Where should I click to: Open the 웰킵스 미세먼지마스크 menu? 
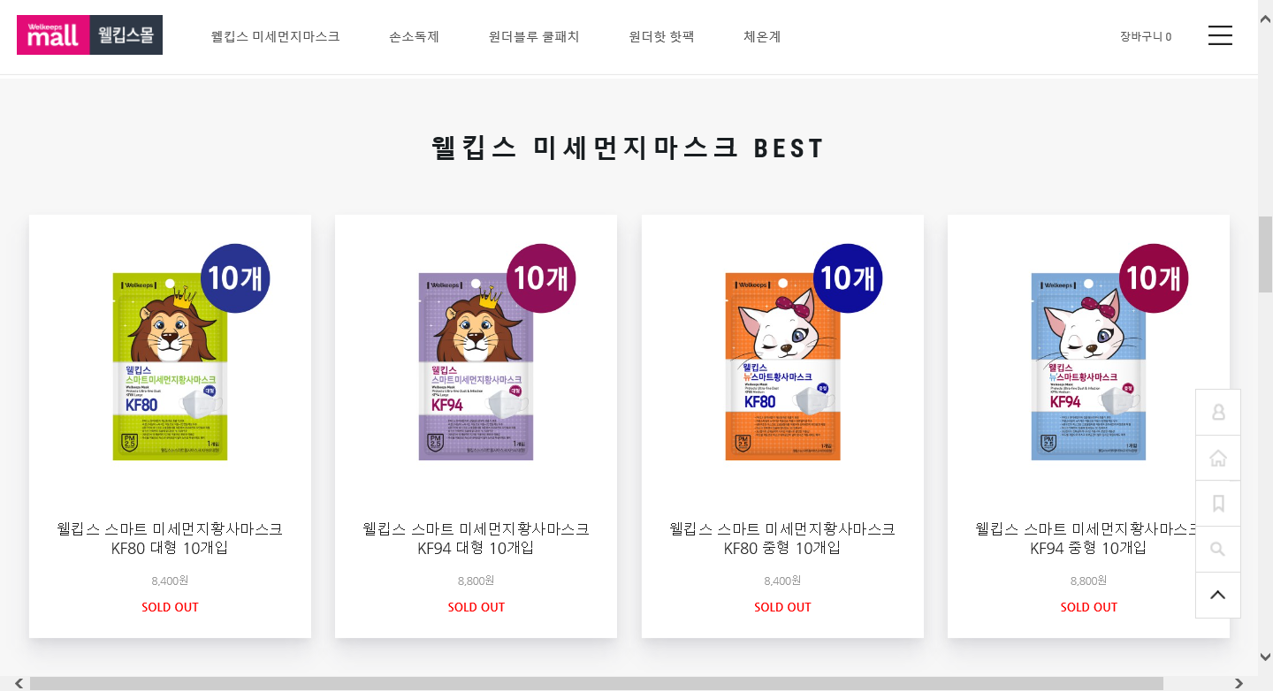[275, 36]
